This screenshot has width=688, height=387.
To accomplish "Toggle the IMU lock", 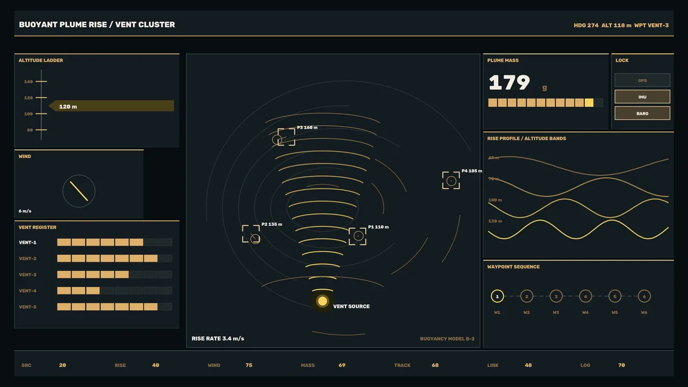I will pyautogui.click(x=642, y=97).
